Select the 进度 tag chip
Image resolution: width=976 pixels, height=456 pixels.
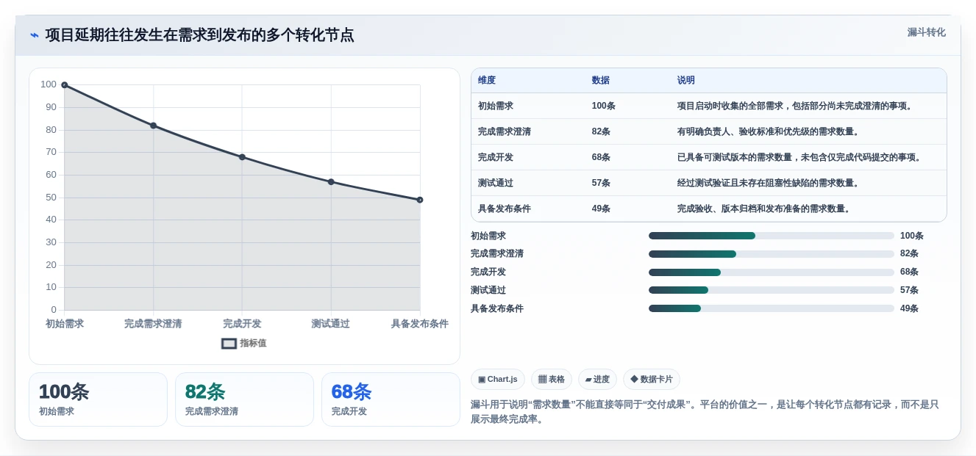click(597, 380)
